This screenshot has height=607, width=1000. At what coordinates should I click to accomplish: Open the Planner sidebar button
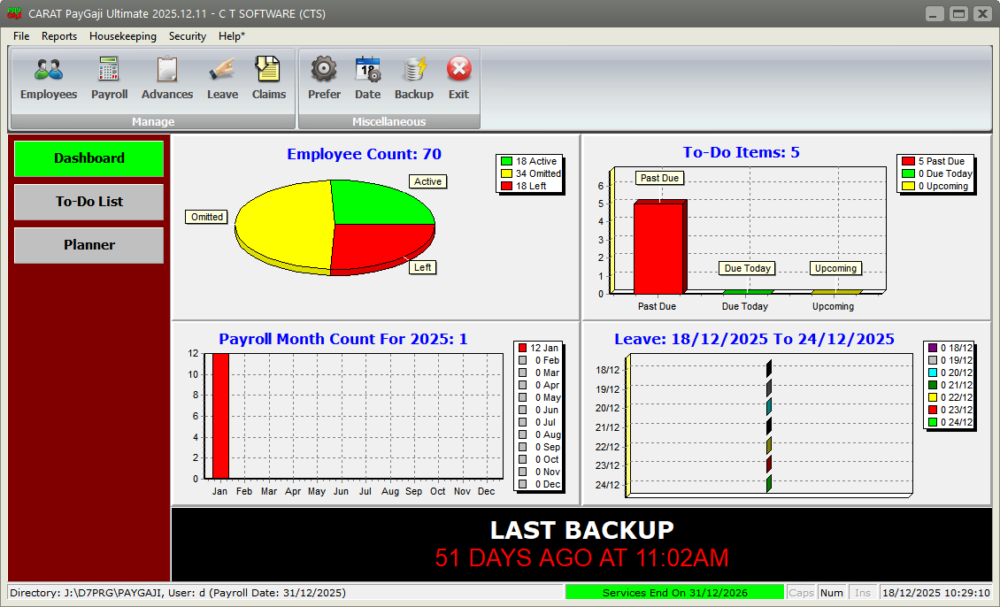point(89,245)
